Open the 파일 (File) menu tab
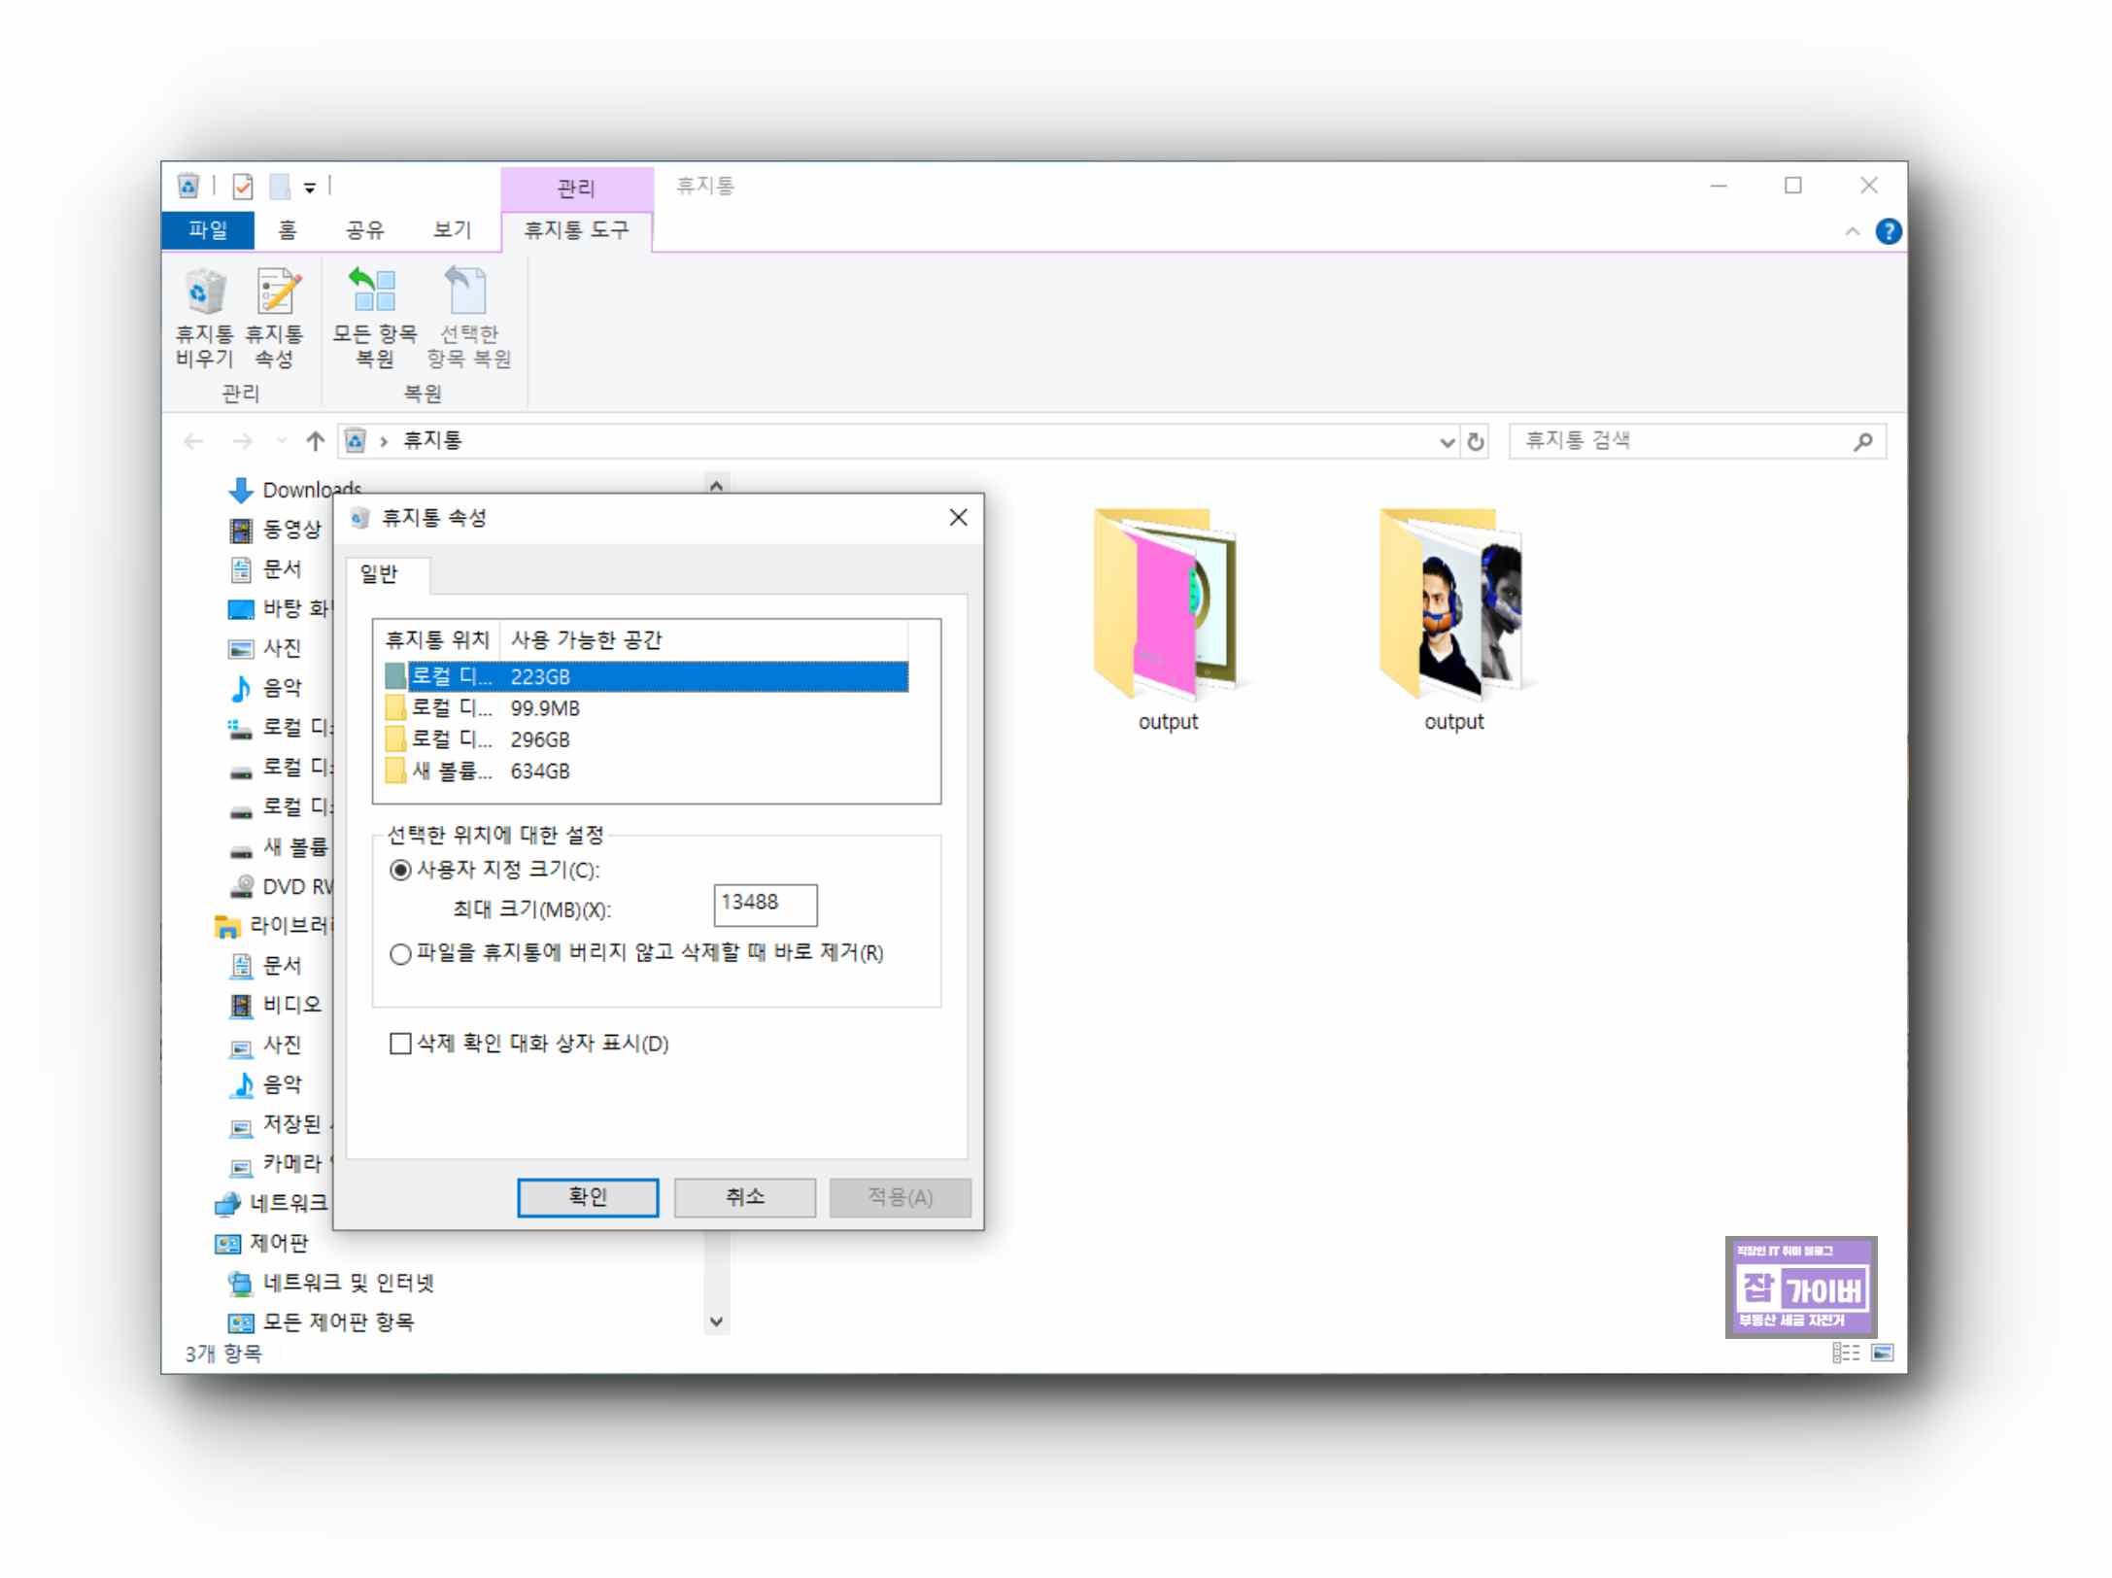 (208, 230)
